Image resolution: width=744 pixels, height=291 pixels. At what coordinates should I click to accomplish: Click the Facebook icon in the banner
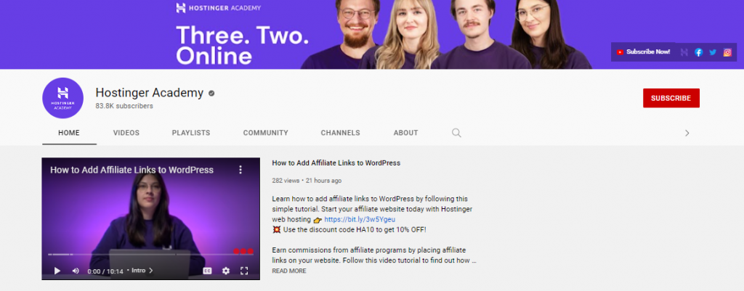tap(698, 52)
